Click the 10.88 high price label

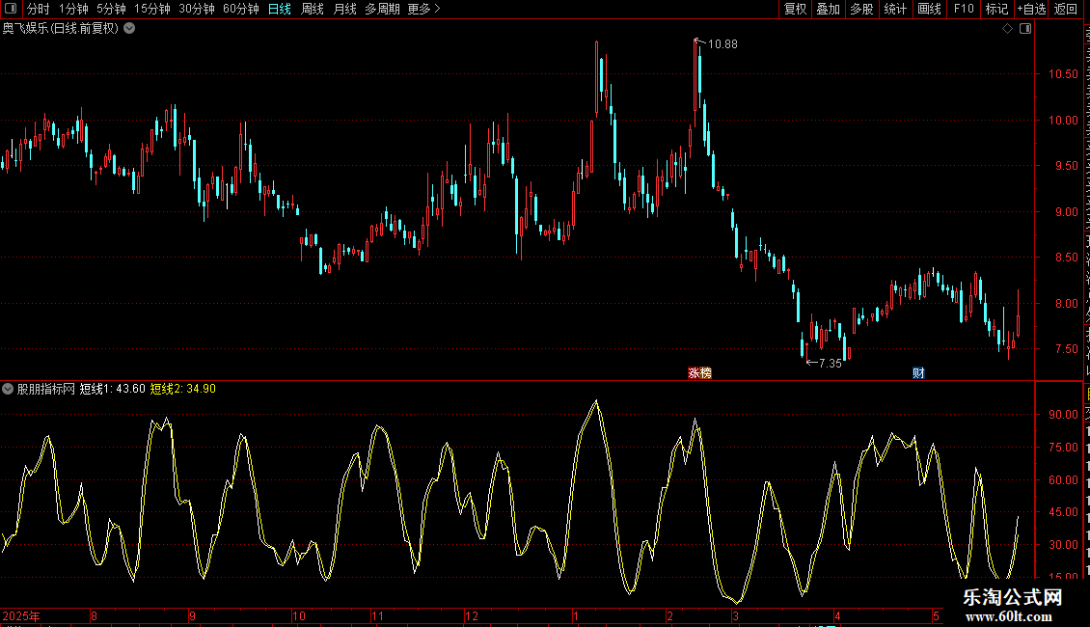point(722,43)
